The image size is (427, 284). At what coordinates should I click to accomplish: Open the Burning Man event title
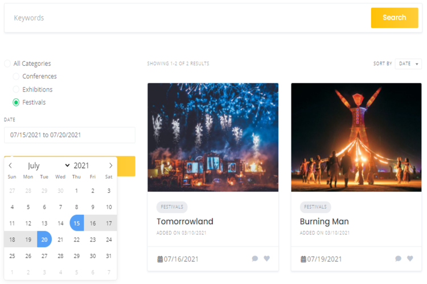coord(325,222)
